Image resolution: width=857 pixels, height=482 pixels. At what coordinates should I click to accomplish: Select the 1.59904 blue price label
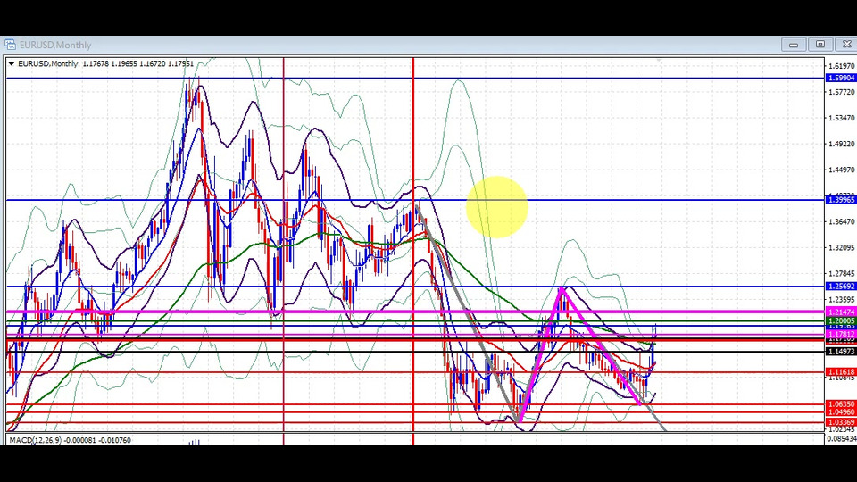coord(841,79)
